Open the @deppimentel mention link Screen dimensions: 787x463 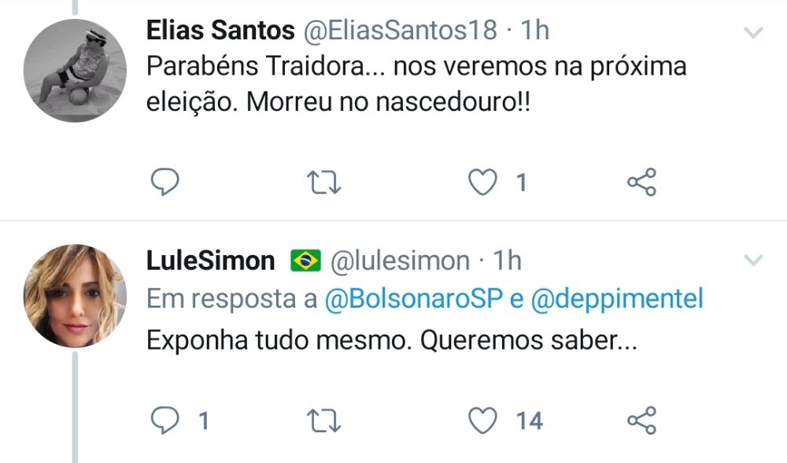click(x=618, y=299)
